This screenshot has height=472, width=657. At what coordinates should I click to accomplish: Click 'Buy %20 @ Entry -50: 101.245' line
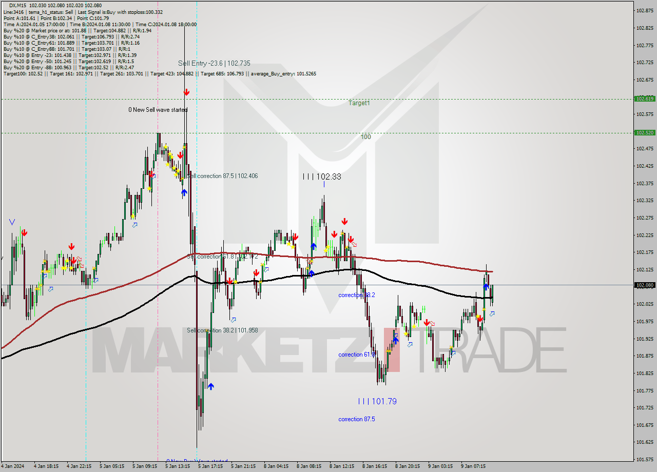click(x=68, y=62)
